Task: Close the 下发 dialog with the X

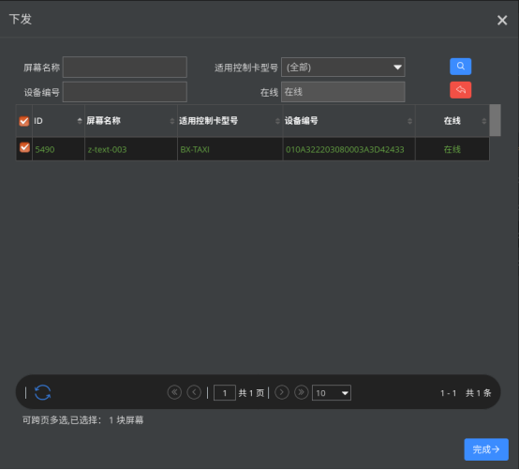Action: pyautogui.click(x=502, y=21)
